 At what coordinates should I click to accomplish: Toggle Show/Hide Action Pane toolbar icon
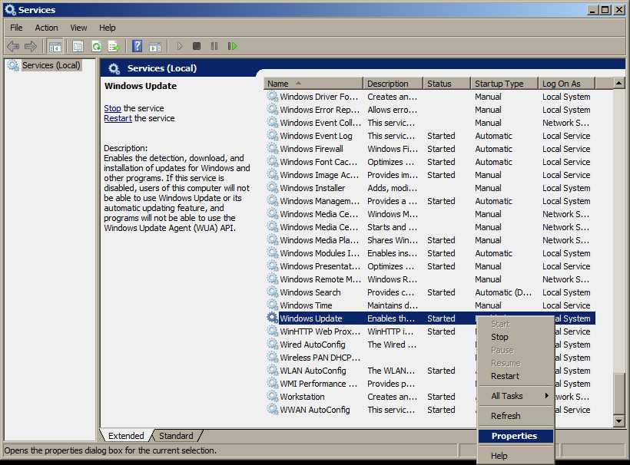click(x=155, y=47)
